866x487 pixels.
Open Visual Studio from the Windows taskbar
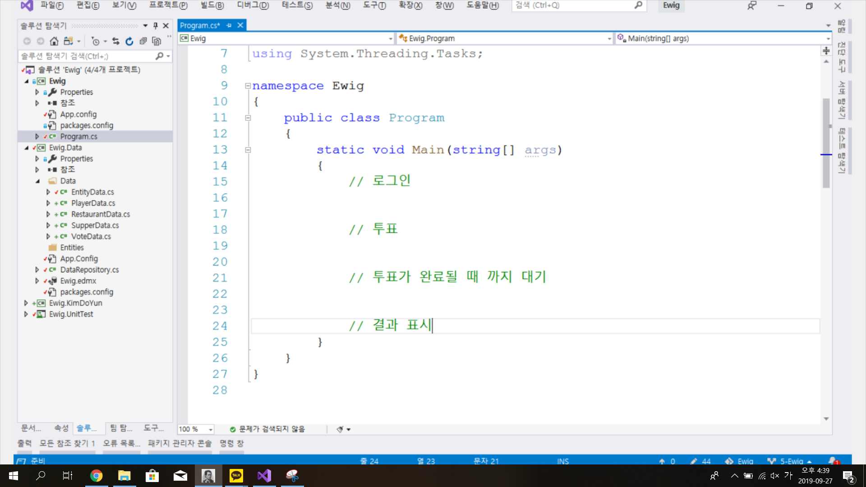coord(264,476)
